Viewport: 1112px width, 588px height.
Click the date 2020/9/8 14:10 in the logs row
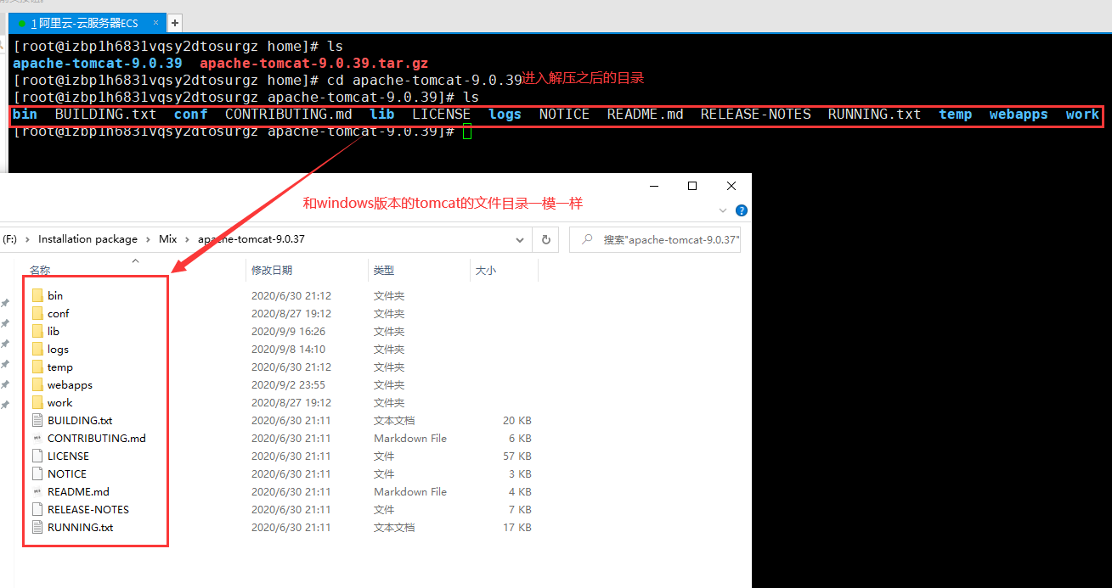click(289, 349)
